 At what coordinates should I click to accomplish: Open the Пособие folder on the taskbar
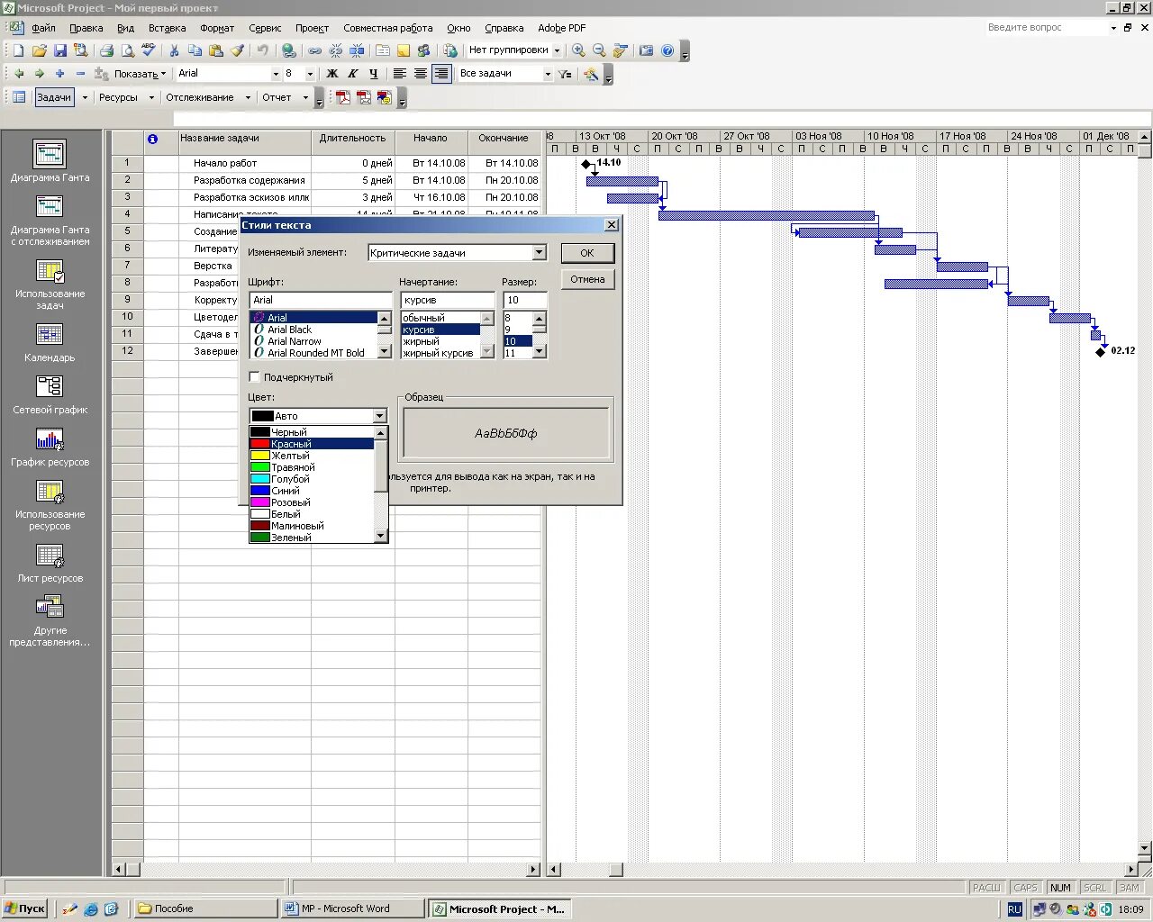pyautogui.click(x=205, y=908)
